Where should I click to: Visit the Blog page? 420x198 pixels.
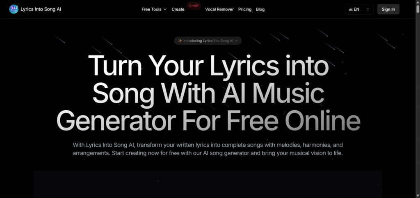[x=260, y=9]
